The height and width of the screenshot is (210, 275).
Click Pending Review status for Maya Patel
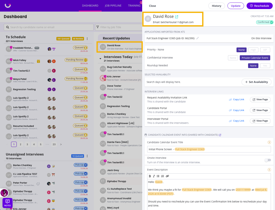[76, 79]
